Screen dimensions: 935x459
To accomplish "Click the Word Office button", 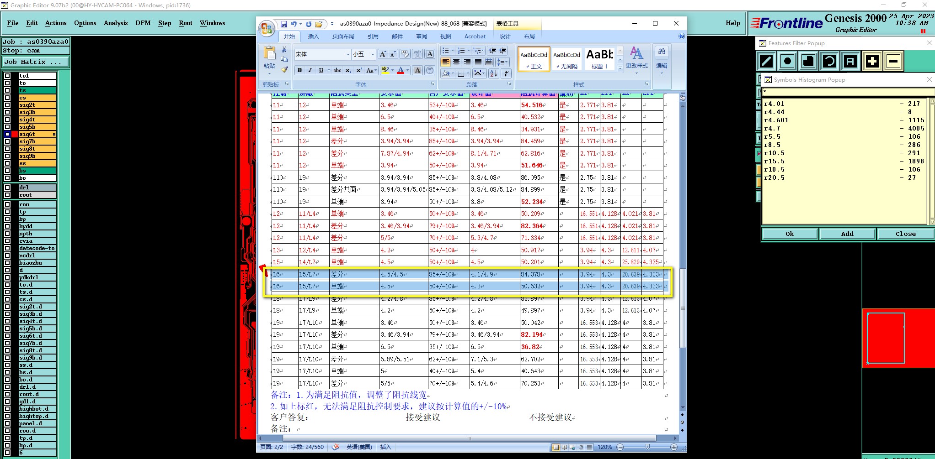I will [x=267, y=28].
